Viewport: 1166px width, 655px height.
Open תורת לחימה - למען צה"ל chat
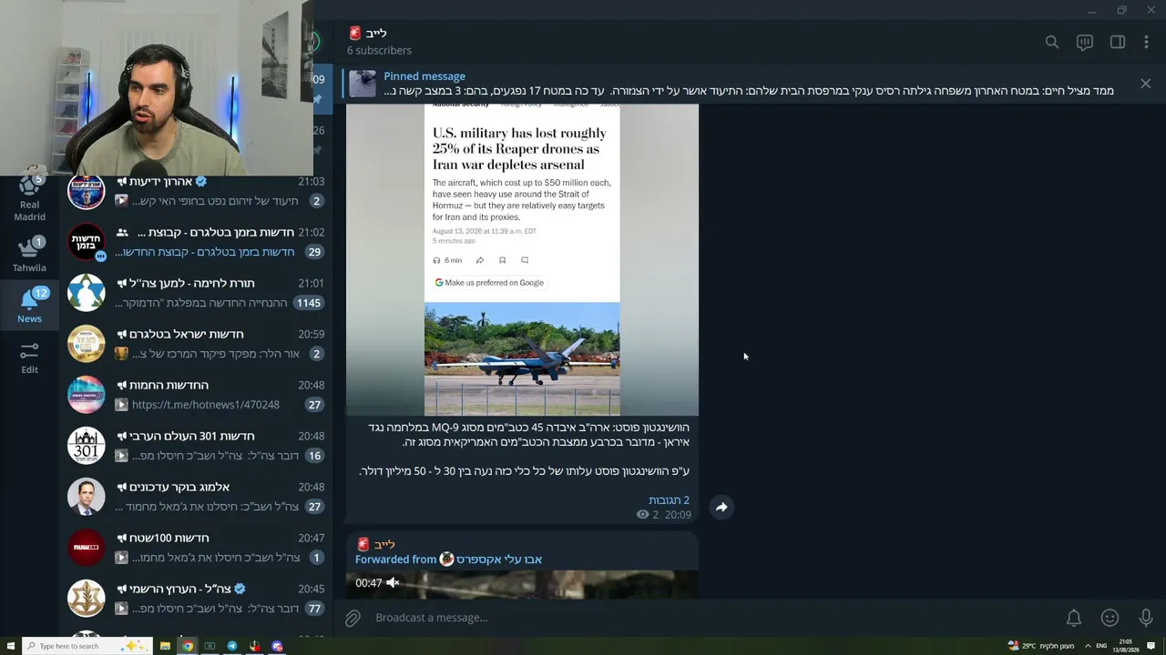[196, 293]
